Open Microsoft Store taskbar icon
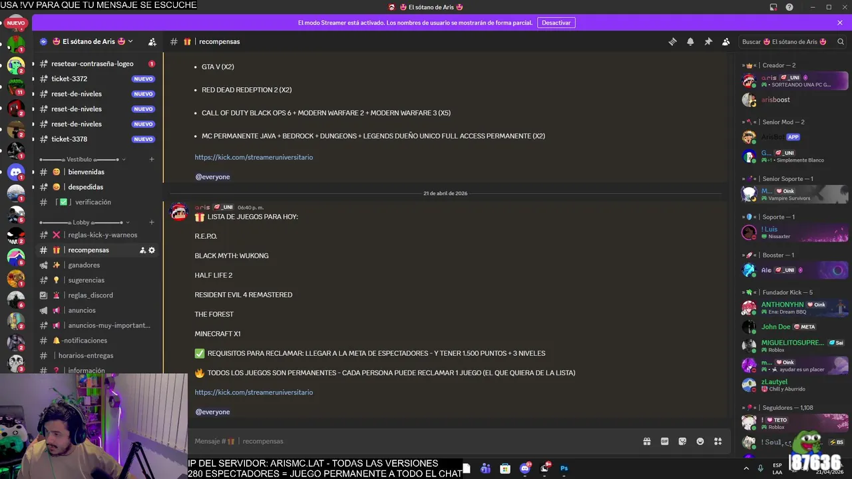The height and width of the screenshot is (479, 852). coord(505,468)
